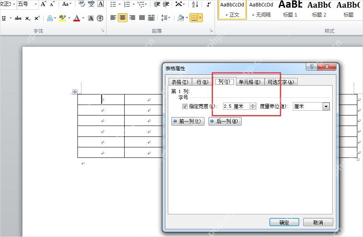Align text left

113,18
